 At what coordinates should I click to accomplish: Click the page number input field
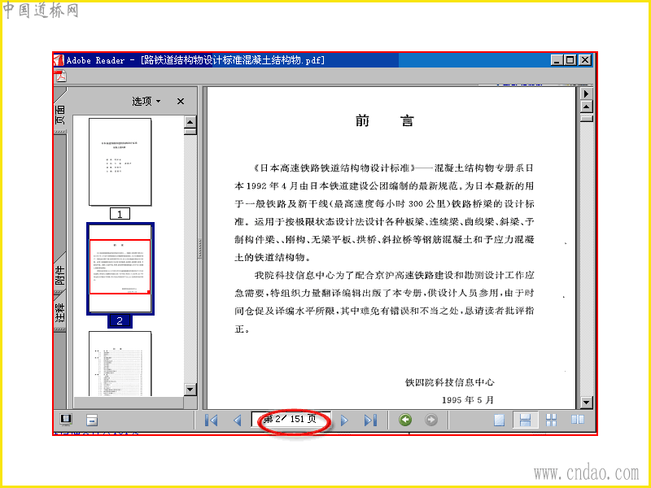coord(291,419)
